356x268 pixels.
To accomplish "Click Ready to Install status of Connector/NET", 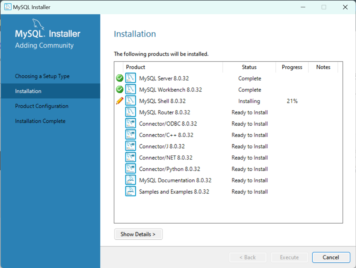I will (250, 158).
